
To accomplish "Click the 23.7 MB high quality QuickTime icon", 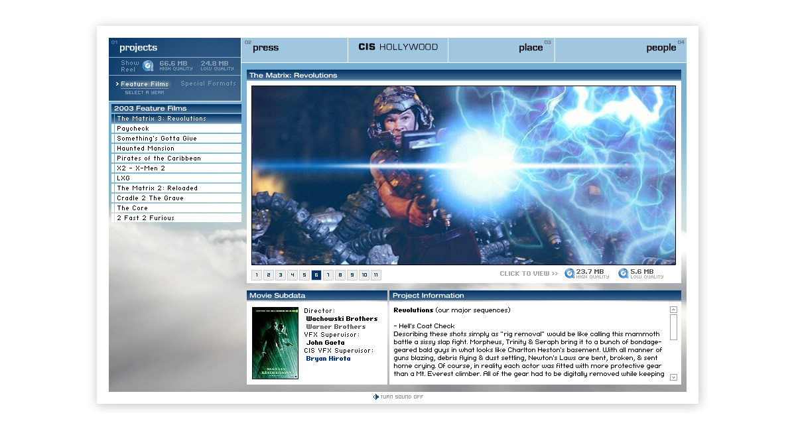I will (x=569, y=273).
